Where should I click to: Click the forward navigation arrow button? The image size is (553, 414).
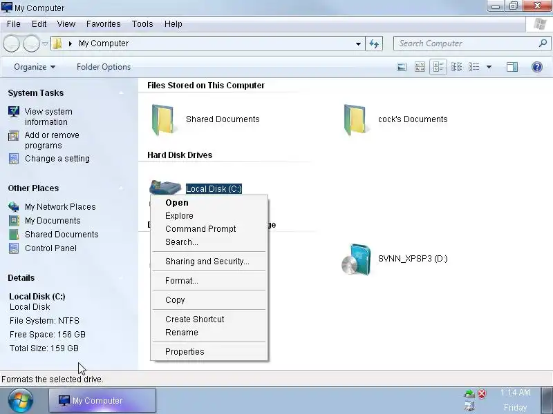(x=31, y=44)
